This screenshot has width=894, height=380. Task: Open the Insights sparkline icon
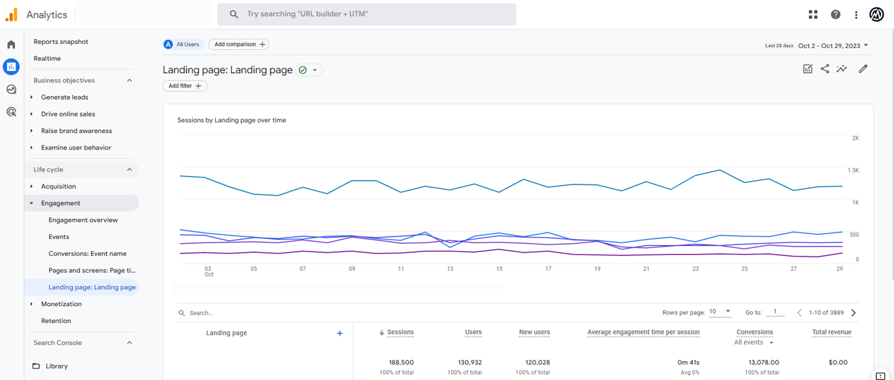coord(842,68)
